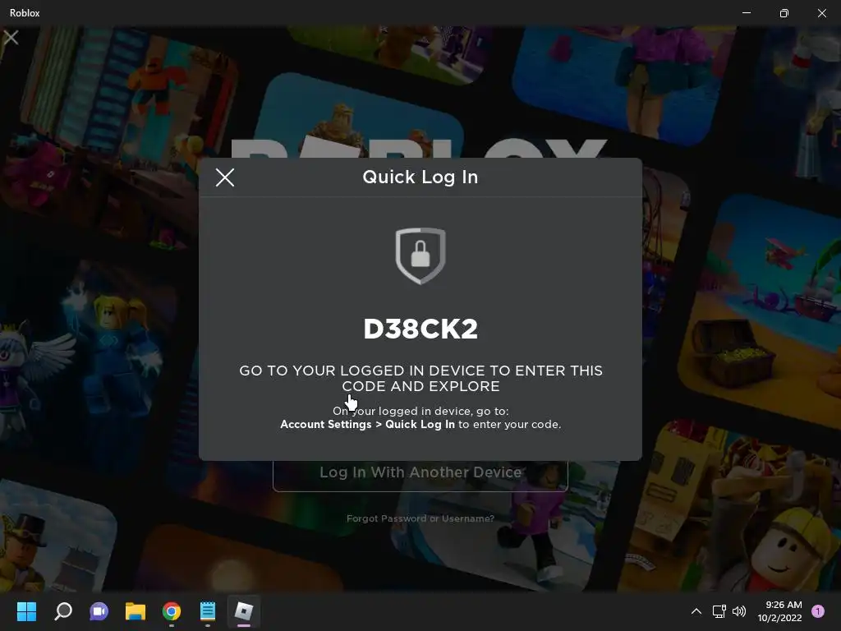The image size is (841, 631).
Task: Open Google Chrome from the taskbar
Action: pyautogui.click(x=172, y=611)
